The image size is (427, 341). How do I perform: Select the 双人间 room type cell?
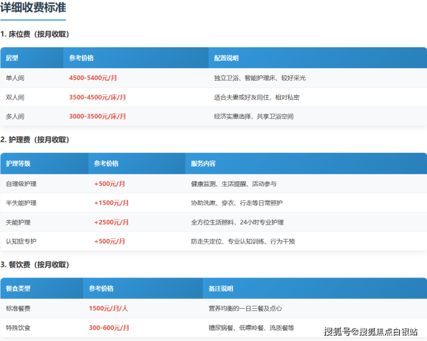tap(15, 97)
